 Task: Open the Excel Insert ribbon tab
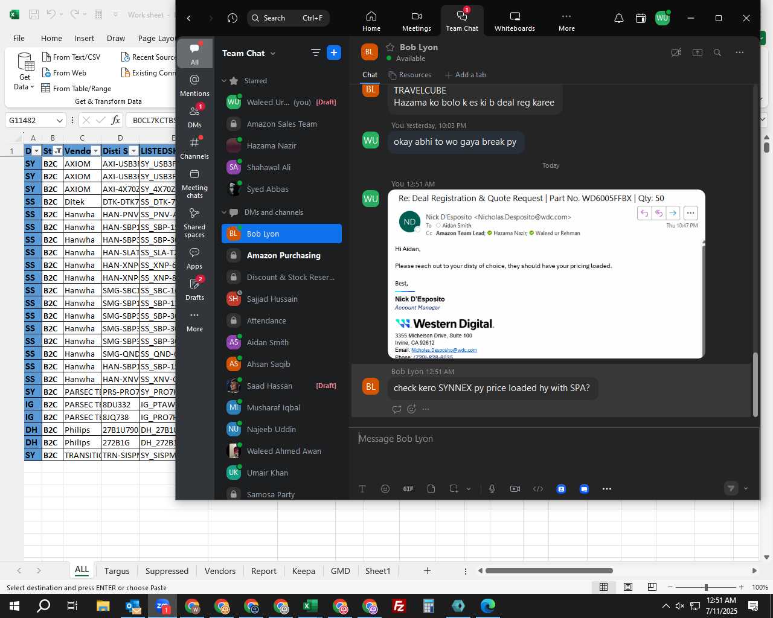point(85,38)
